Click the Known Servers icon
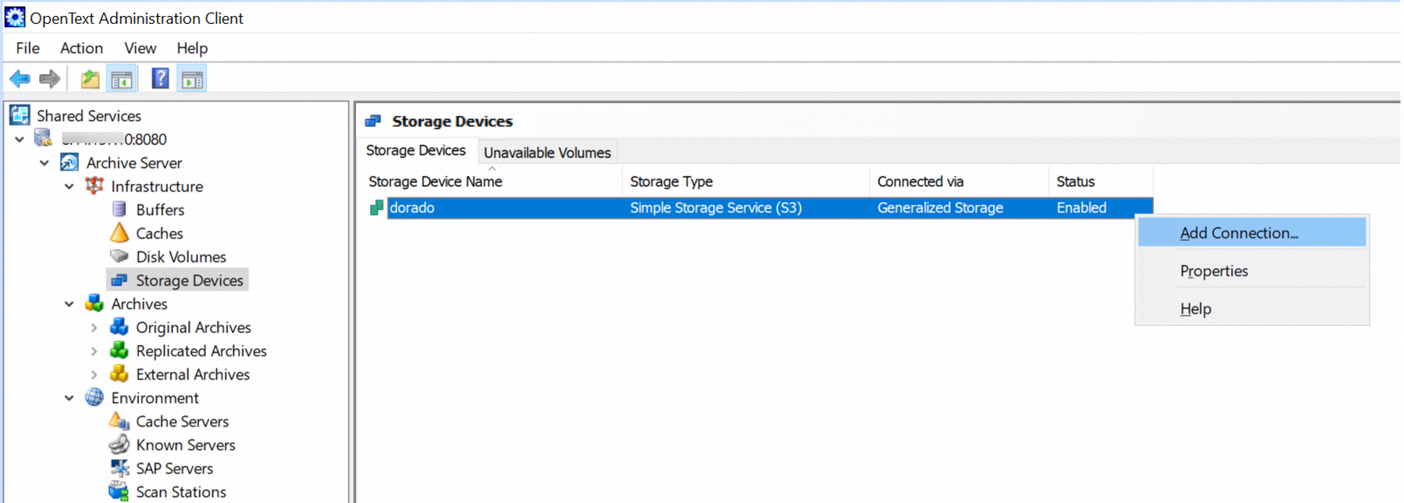The width and height of the screenshot is (1404, 503). pyautogui.click(x=120, y=444)
